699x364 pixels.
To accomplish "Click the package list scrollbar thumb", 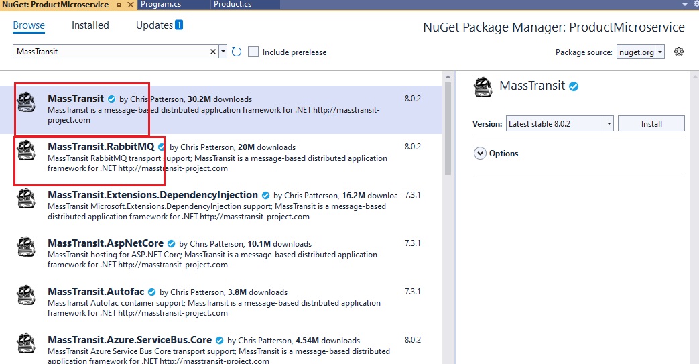I will (x=448, y=129).
